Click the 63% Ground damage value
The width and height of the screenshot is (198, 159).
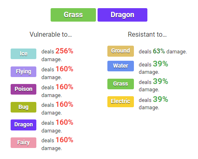(159, 51)
